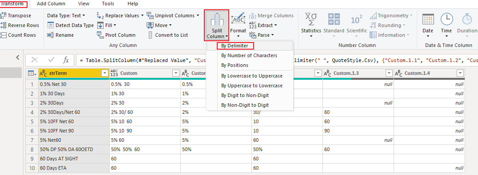The width and height of the screenshot is (478, 175).
Task: Click ABC type icon on Custom.1.4 column
Action: 398,73
